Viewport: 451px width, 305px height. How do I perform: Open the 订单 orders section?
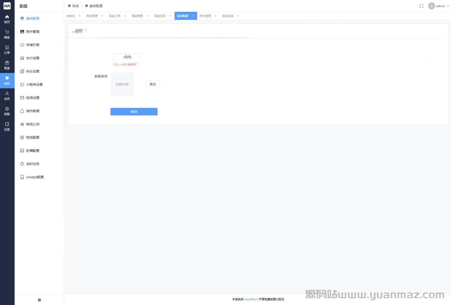[7, 50]
